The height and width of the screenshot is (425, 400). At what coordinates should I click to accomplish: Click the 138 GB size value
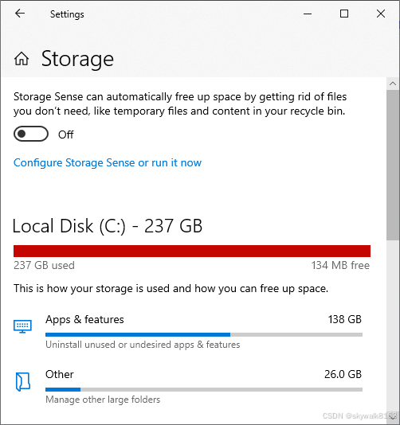(345, 319)
